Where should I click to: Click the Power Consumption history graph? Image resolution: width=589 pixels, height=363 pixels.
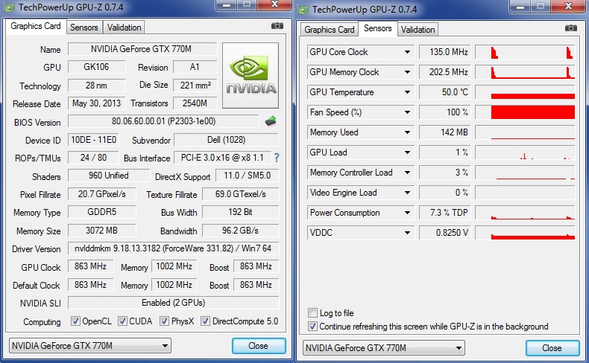click(x=525, y=213)
